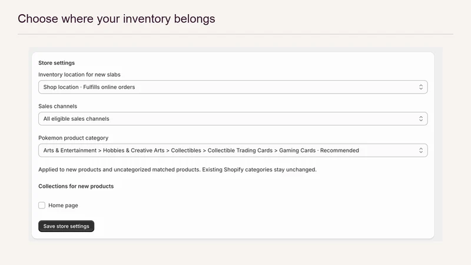Viewport: 471px width, 265px height.
Task: Click the up-down chevron icon on Inventory location
Action: 421,87
